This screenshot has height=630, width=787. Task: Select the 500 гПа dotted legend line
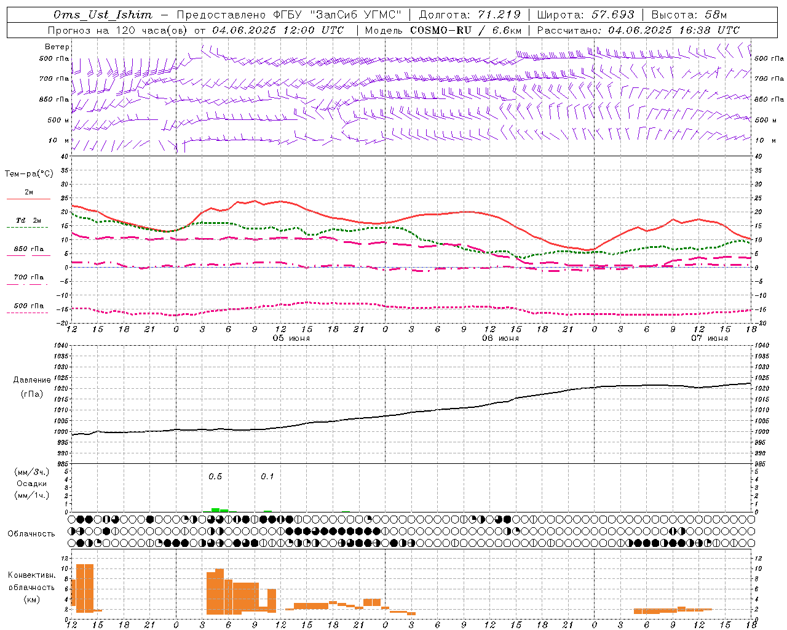pyautogui.click(x=28, y=313)
